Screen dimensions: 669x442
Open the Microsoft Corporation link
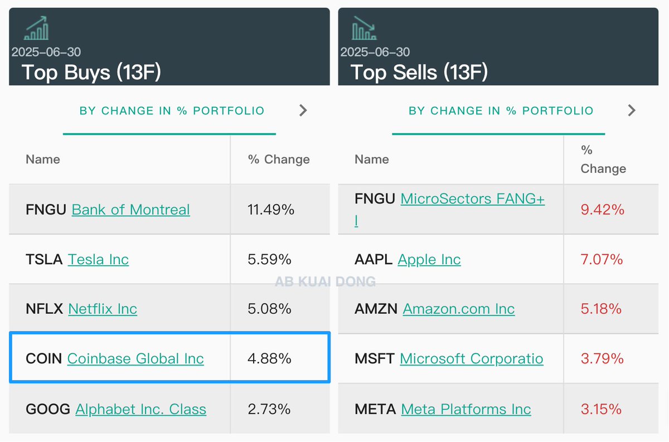(472, 358)
